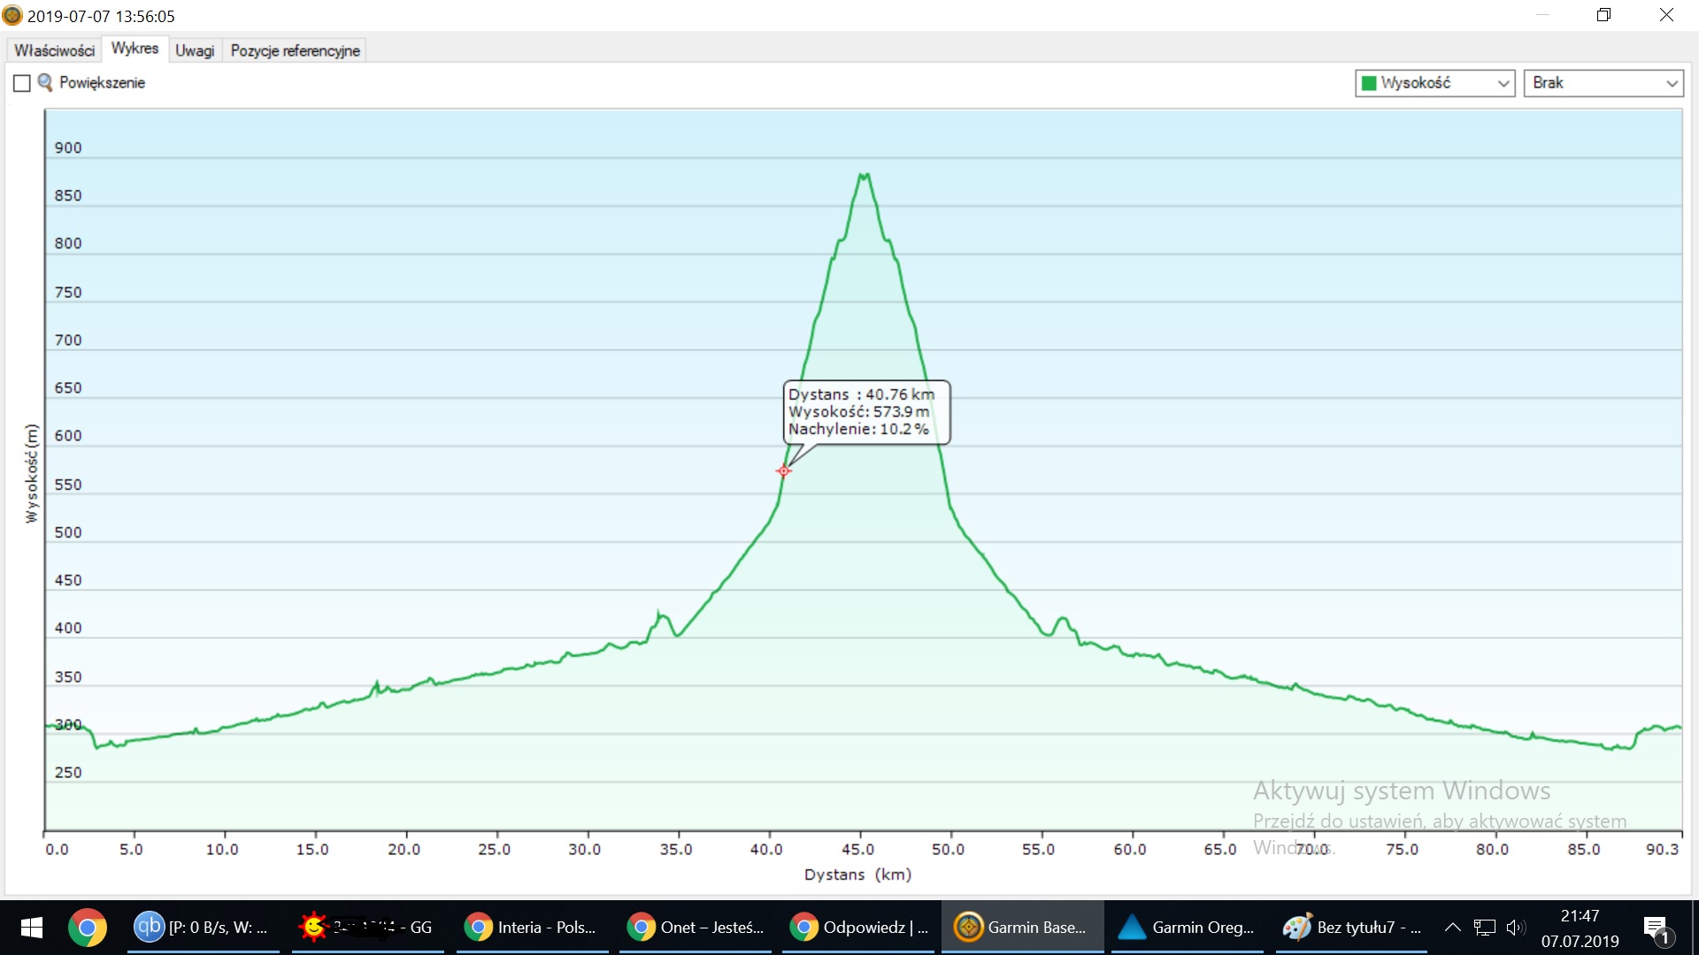
Task: Switch to the GG messenger taskbar window
Action: [366, 927]
